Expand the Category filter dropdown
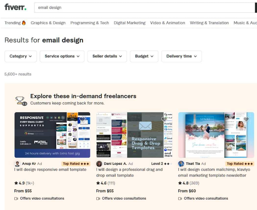This screenshot has width=257, height=210. tap(21, 56)
